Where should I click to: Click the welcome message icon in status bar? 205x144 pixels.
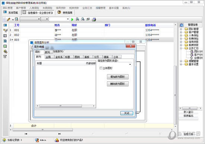pos(57,140)
